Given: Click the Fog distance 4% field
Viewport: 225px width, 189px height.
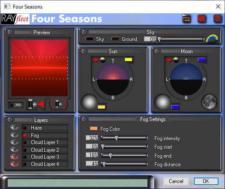Looking at the screenshot, I should [92, 163].
